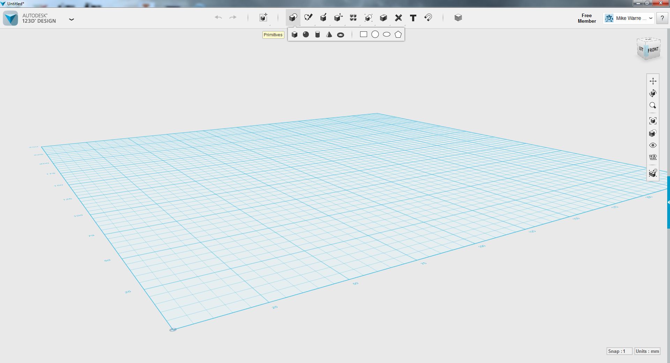Click the Pan navigation tool
670x363 pixels.
click(653, 81)
